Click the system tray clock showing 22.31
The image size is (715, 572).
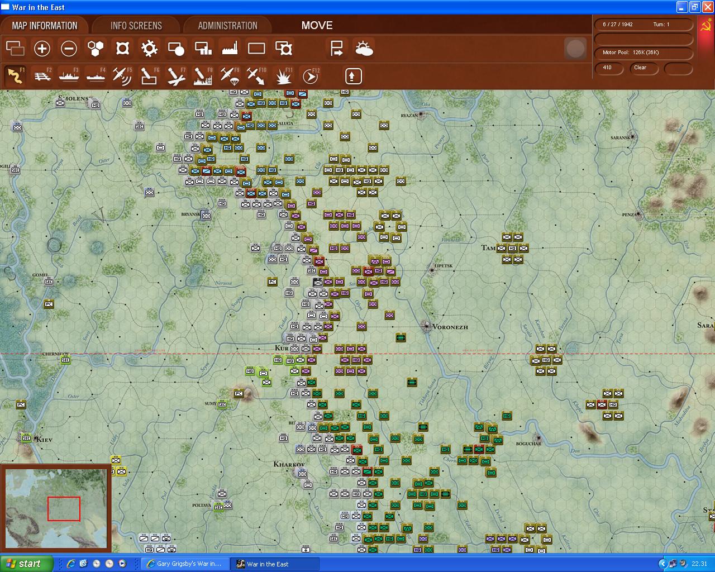[x=699, y=564]
